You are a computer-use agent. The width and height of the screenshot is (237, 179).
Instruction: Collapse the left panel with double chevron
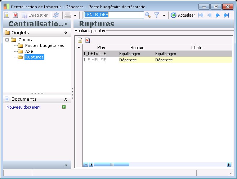[66, 24]
